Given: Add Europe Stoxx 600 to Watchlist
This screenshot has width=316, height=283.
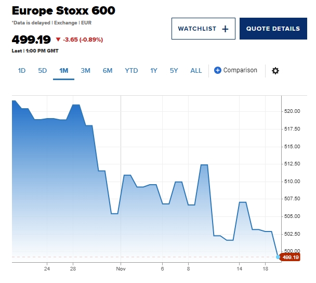Looking at the screenshot, I should click(x=203, y=29).
